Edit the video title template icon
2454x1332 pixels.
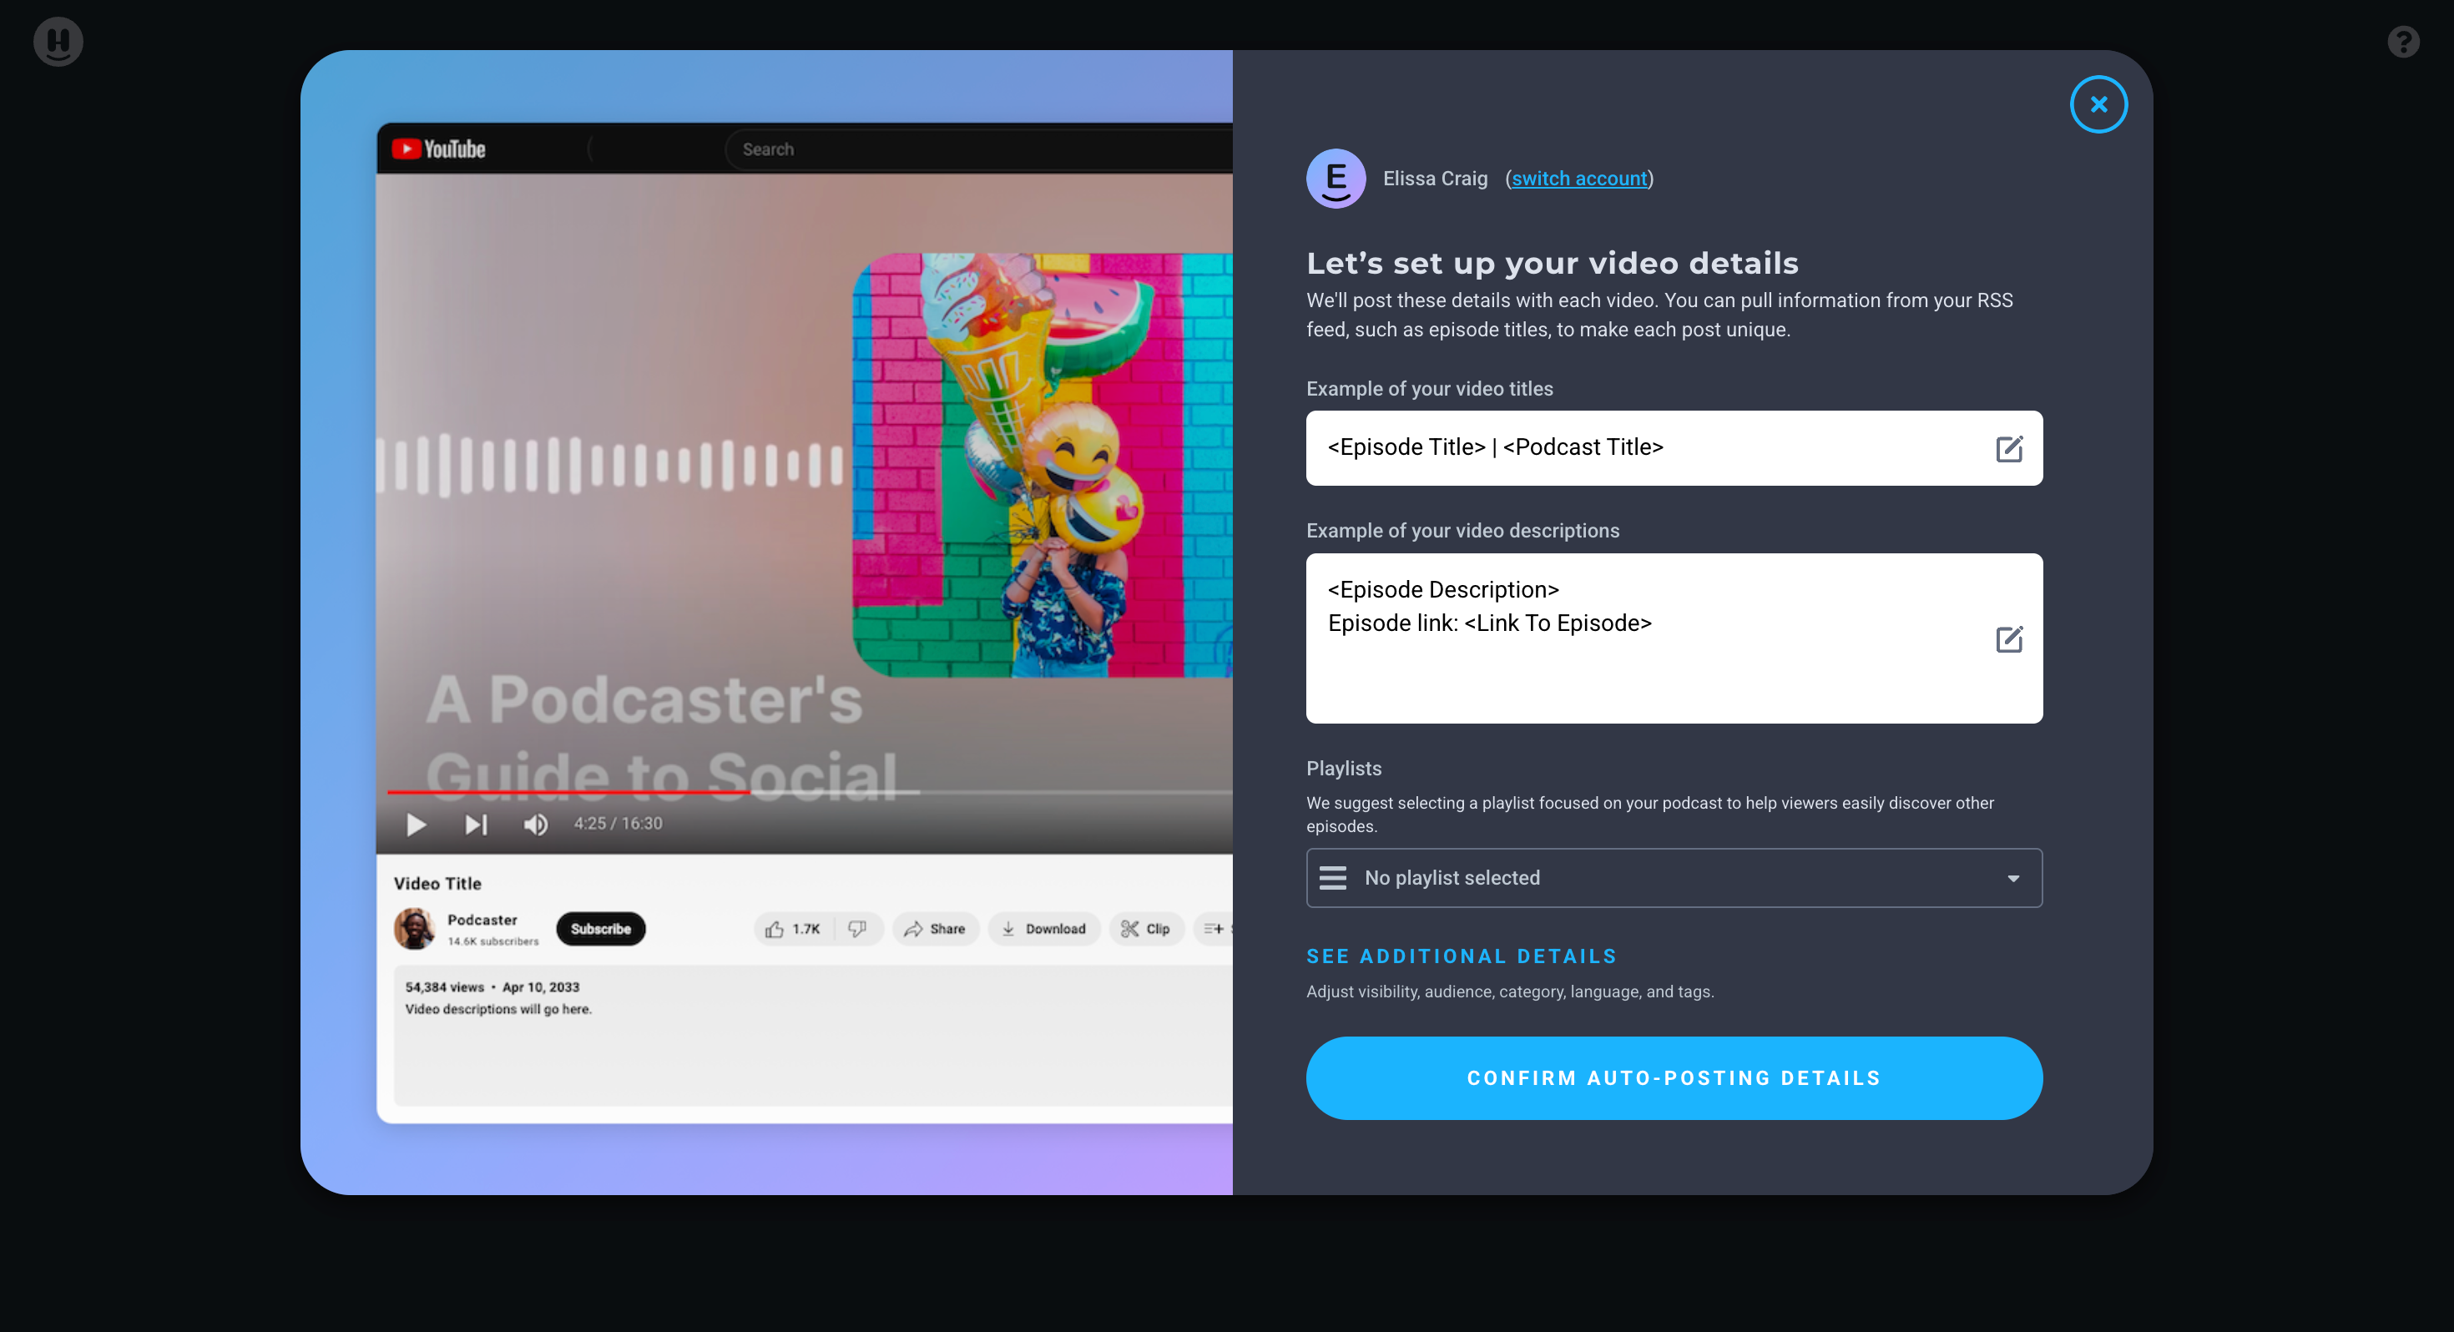(x=2009, y=449)
